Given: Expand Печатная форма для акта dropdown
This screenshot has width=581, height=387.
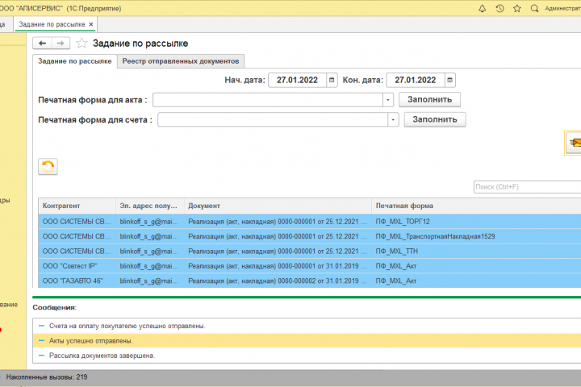Looking at the screenshot, I should 388,100.
